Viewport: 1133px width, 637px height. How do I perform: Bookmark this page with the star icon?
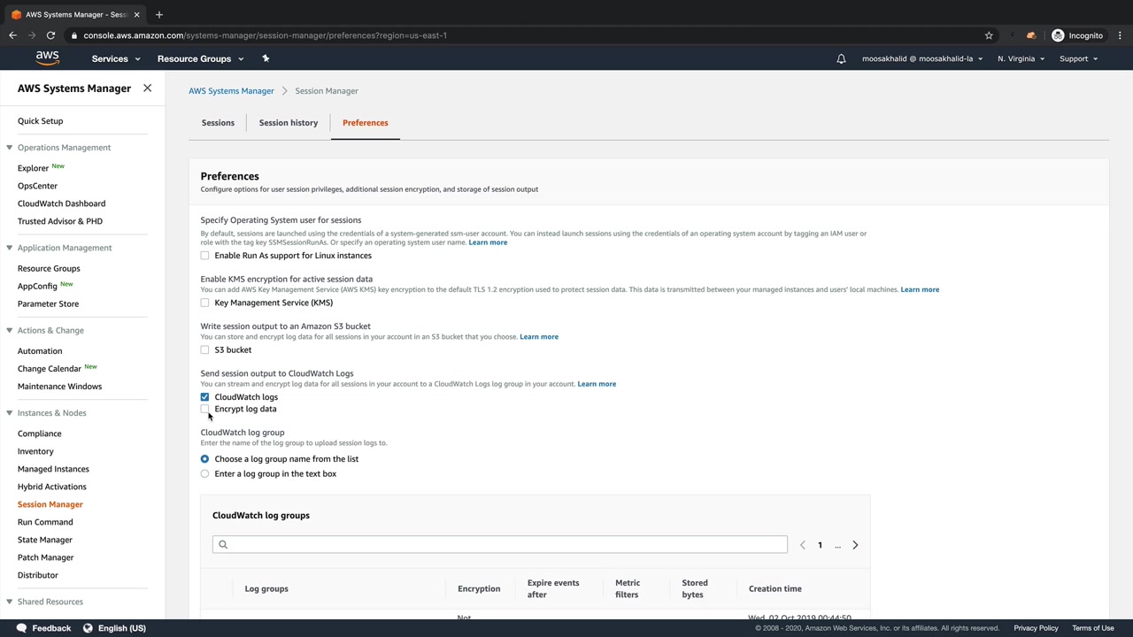989,35
